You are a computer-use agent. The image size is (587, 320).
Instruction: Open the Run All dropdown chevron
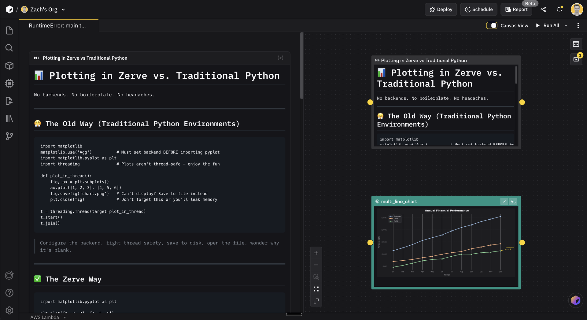pyautogui.click(x=566, y=25)
